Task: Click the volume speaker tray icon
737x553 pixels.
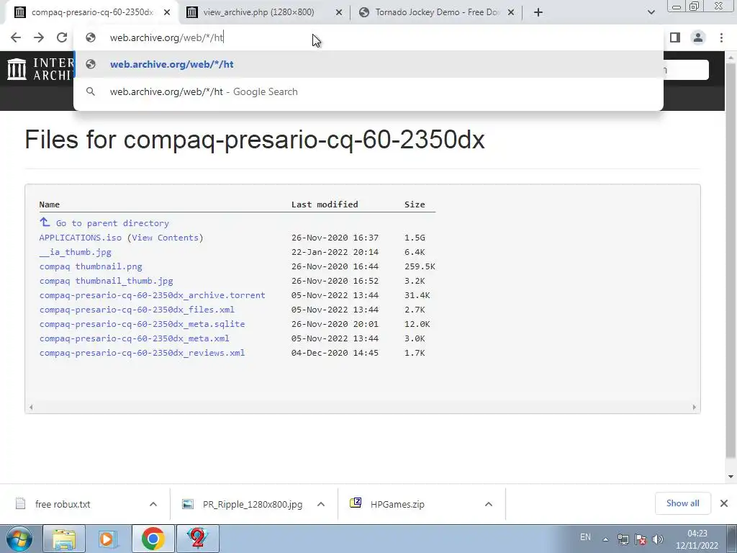Action: tap(658, 539)
